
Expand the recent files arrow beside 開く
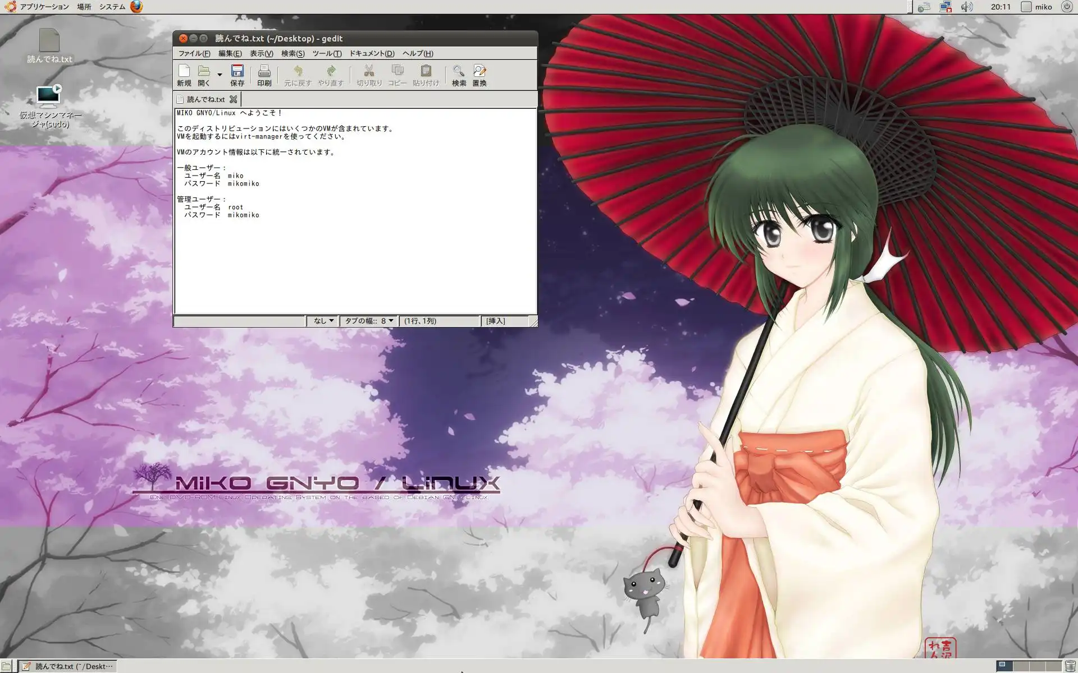(x=220, y=75)
